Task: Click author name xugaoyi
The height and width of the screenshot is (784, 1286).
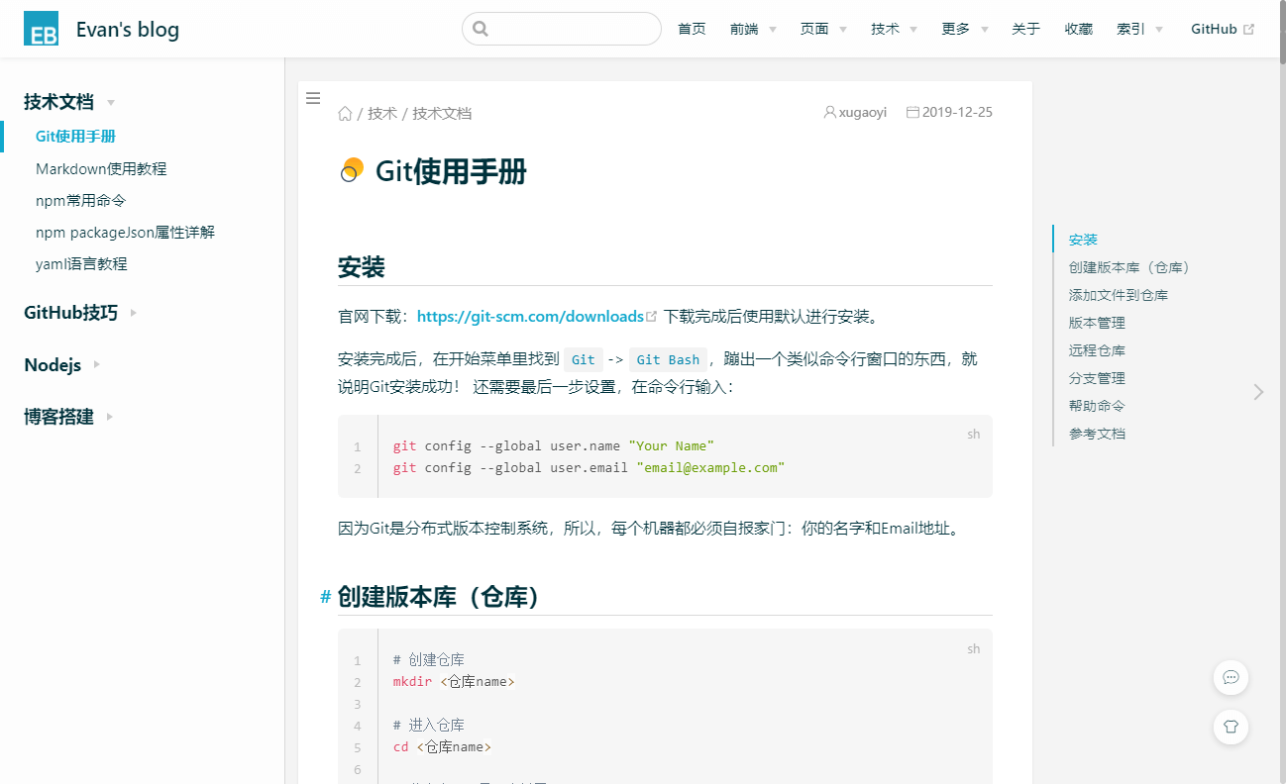Action: point(863,112)
